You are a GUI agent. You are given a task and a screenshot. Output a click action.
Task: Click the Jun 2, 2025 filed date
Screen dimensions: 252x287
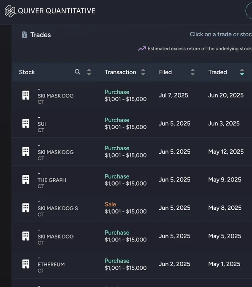pyautogui.click(x=174, y=264)
